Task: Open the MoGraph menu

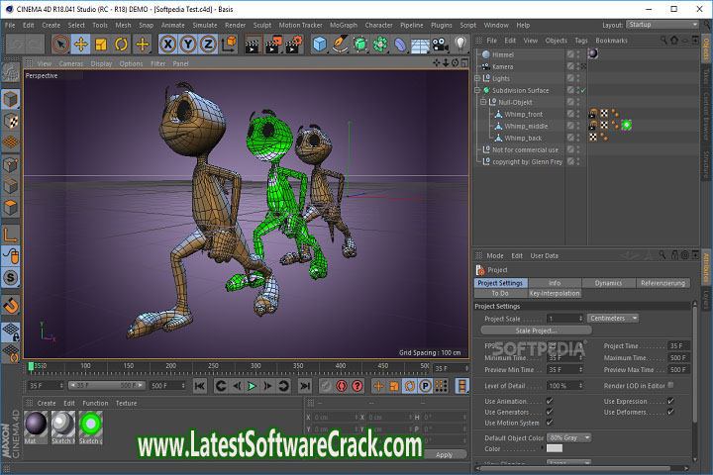Action: [x=343, y=24]
